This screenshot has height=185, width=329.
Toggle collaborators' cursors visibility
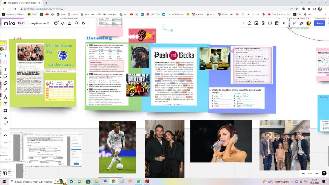point(295,23)
